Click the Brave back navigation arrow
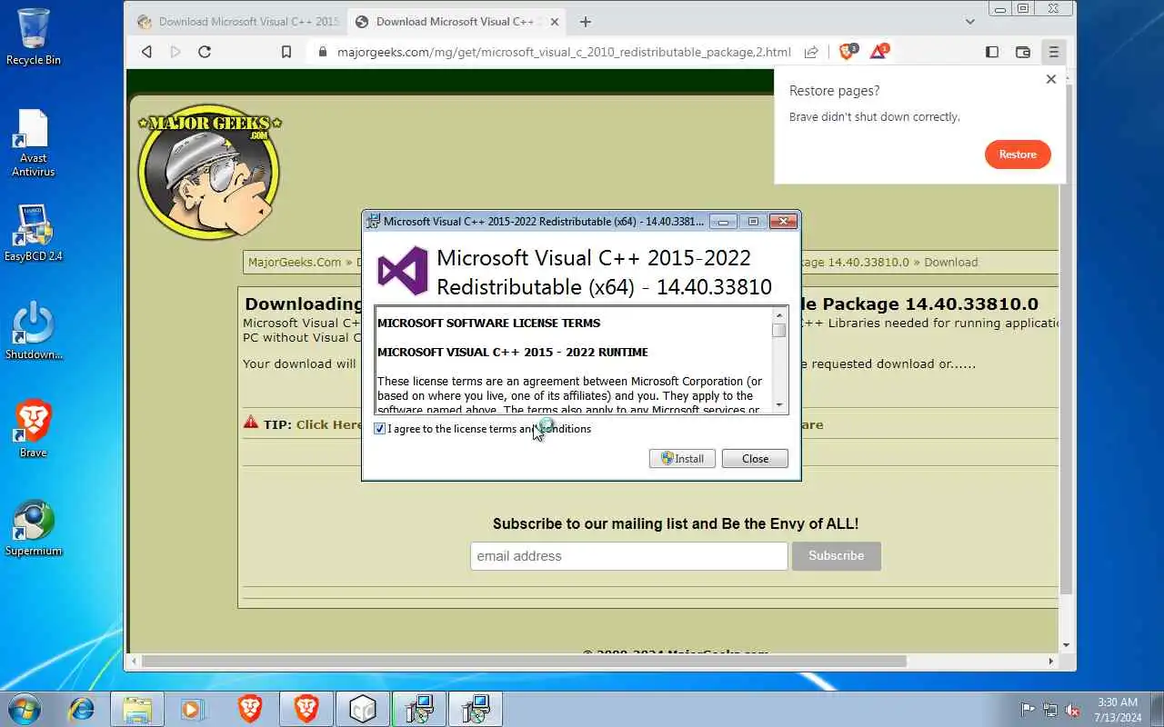1164x727 pixels. pos(146,52)
